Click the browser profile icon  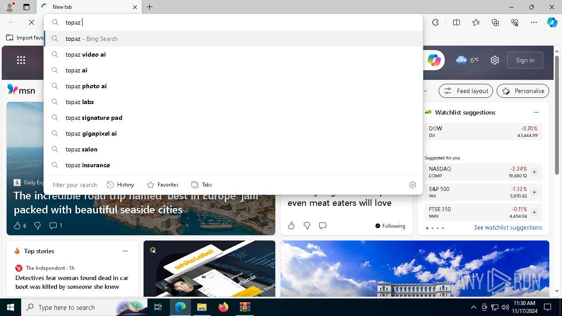[x=10, y=7]
